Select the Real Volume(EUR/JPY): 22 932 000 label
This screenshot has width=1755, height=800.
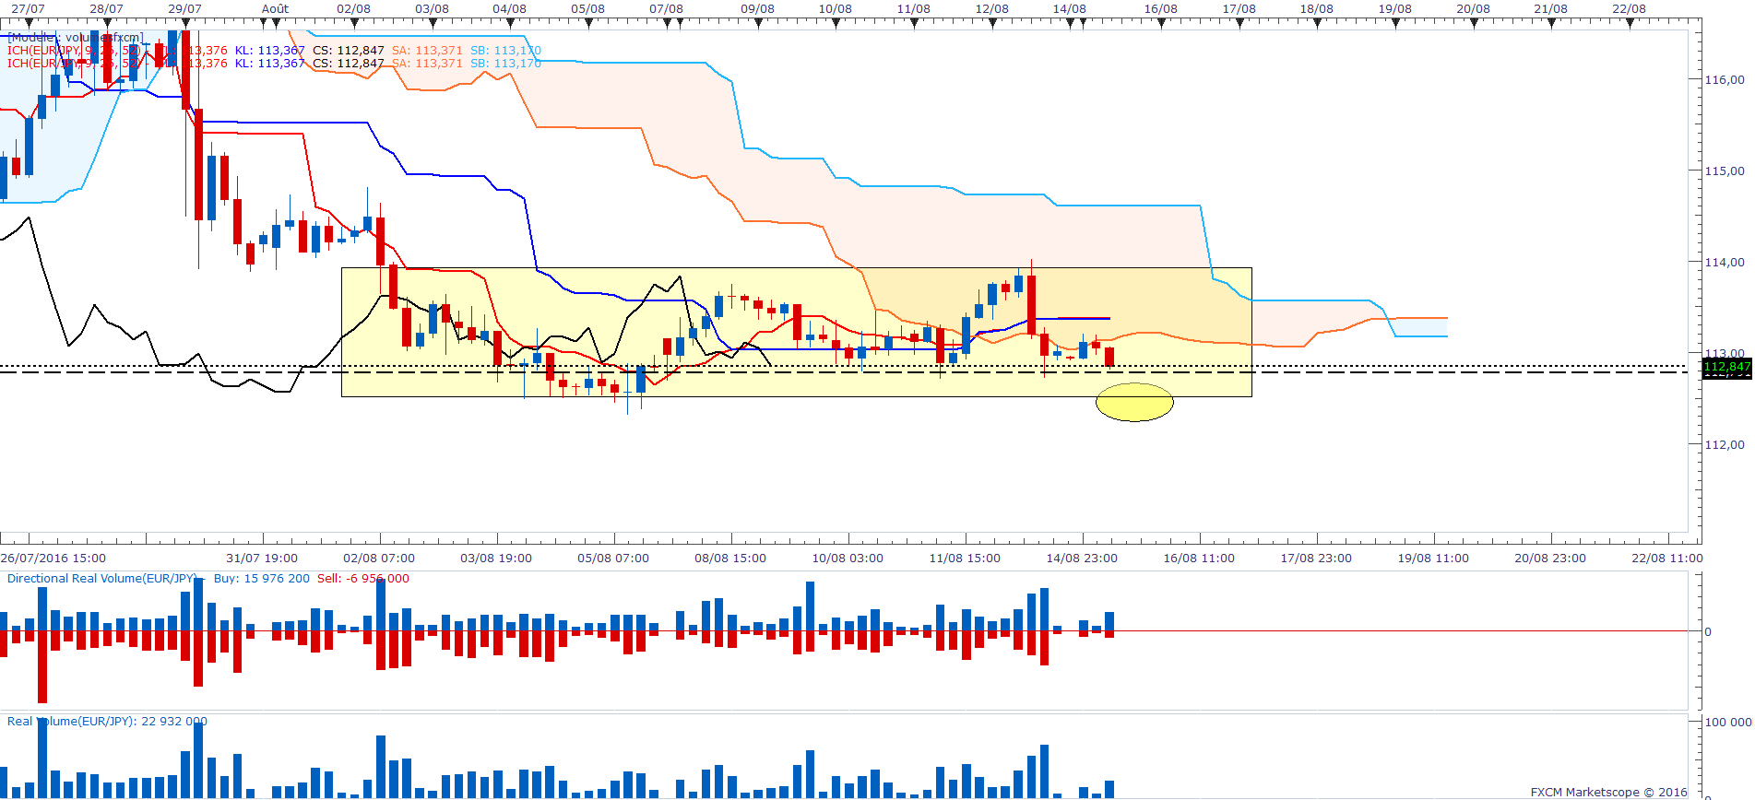(107, 722)
